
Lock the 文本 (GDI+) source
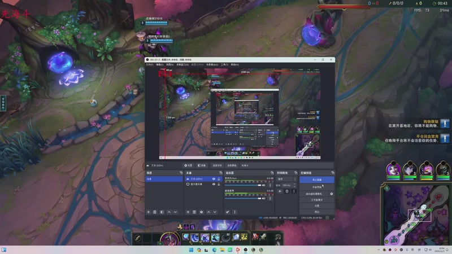[219, 179]
